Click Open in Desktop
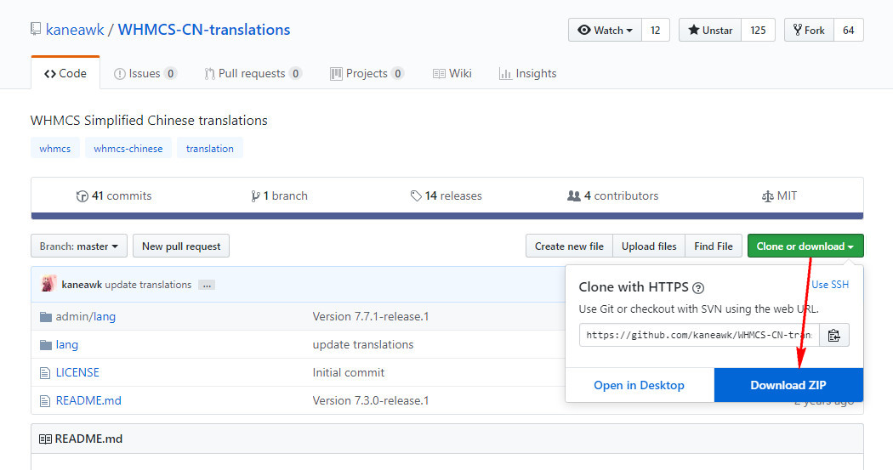Image resolution: width=893 pixels, height=470 pixels. click(x=639, y=385)
